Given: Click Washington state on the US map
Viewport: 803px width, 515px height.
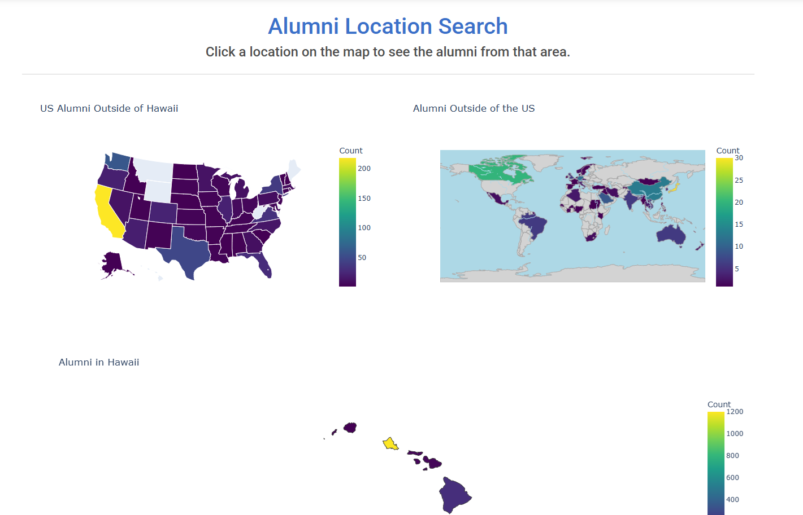Looking at the screenshot, I should 118,162.
